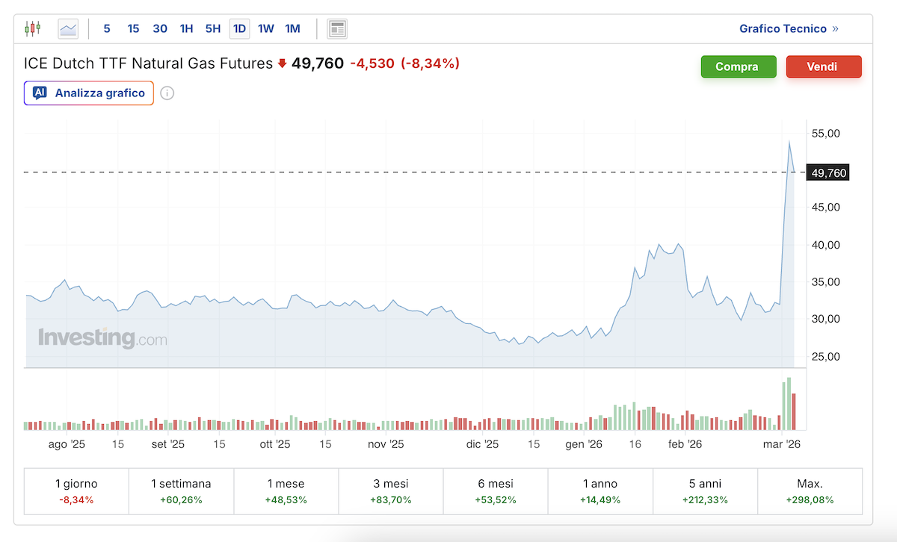Choose the 1M interval option
897x542 pixels.
pos(292,29)
